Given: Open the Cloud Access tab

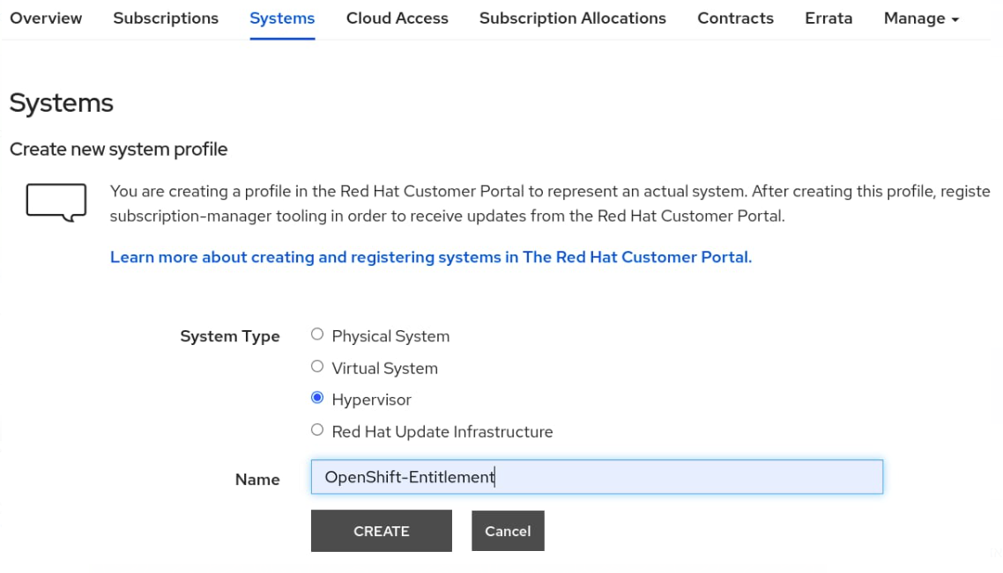Looking at the screenshot, I should tap(397, 18).
